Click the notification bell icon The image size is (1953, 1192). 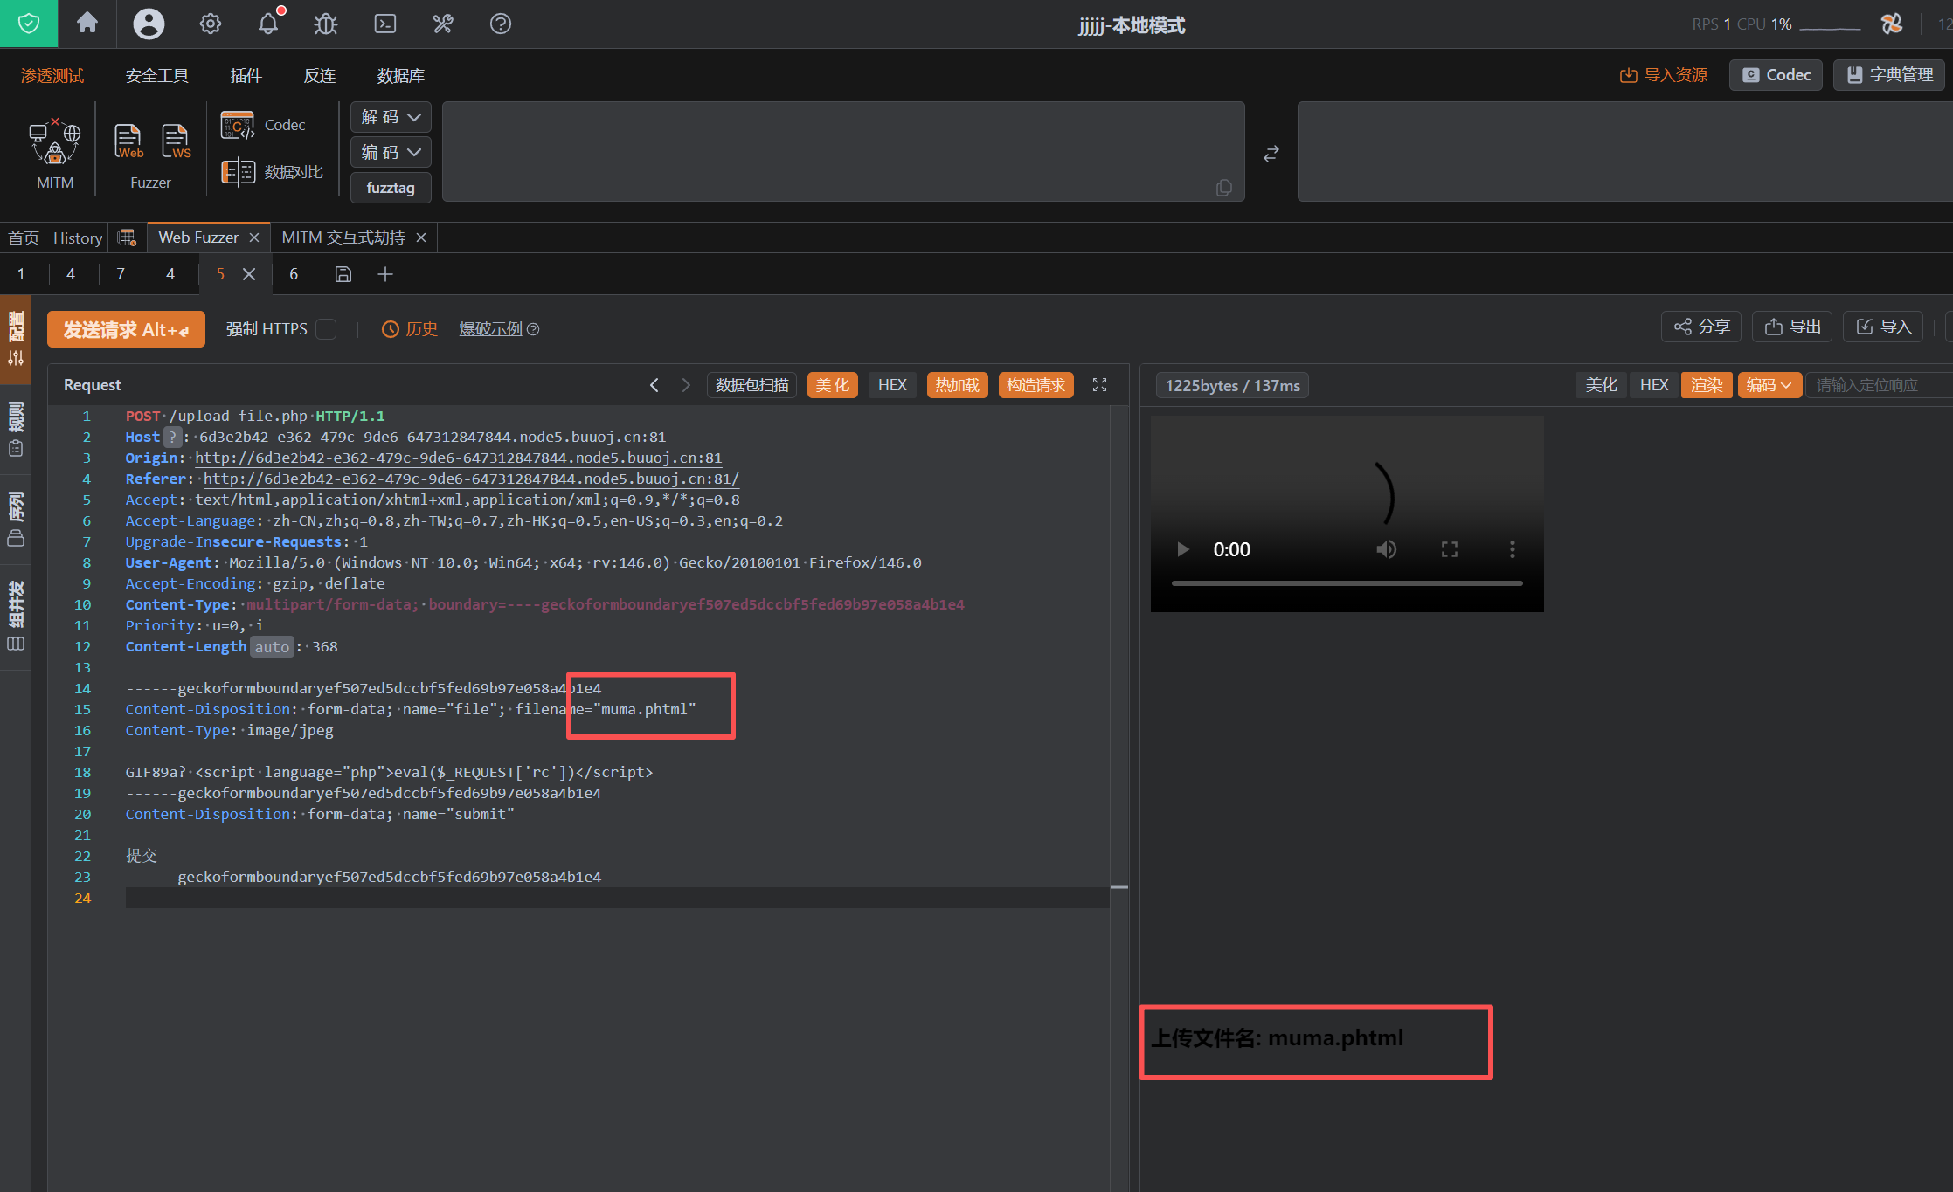pyautogui.click(x=268, y=24)
